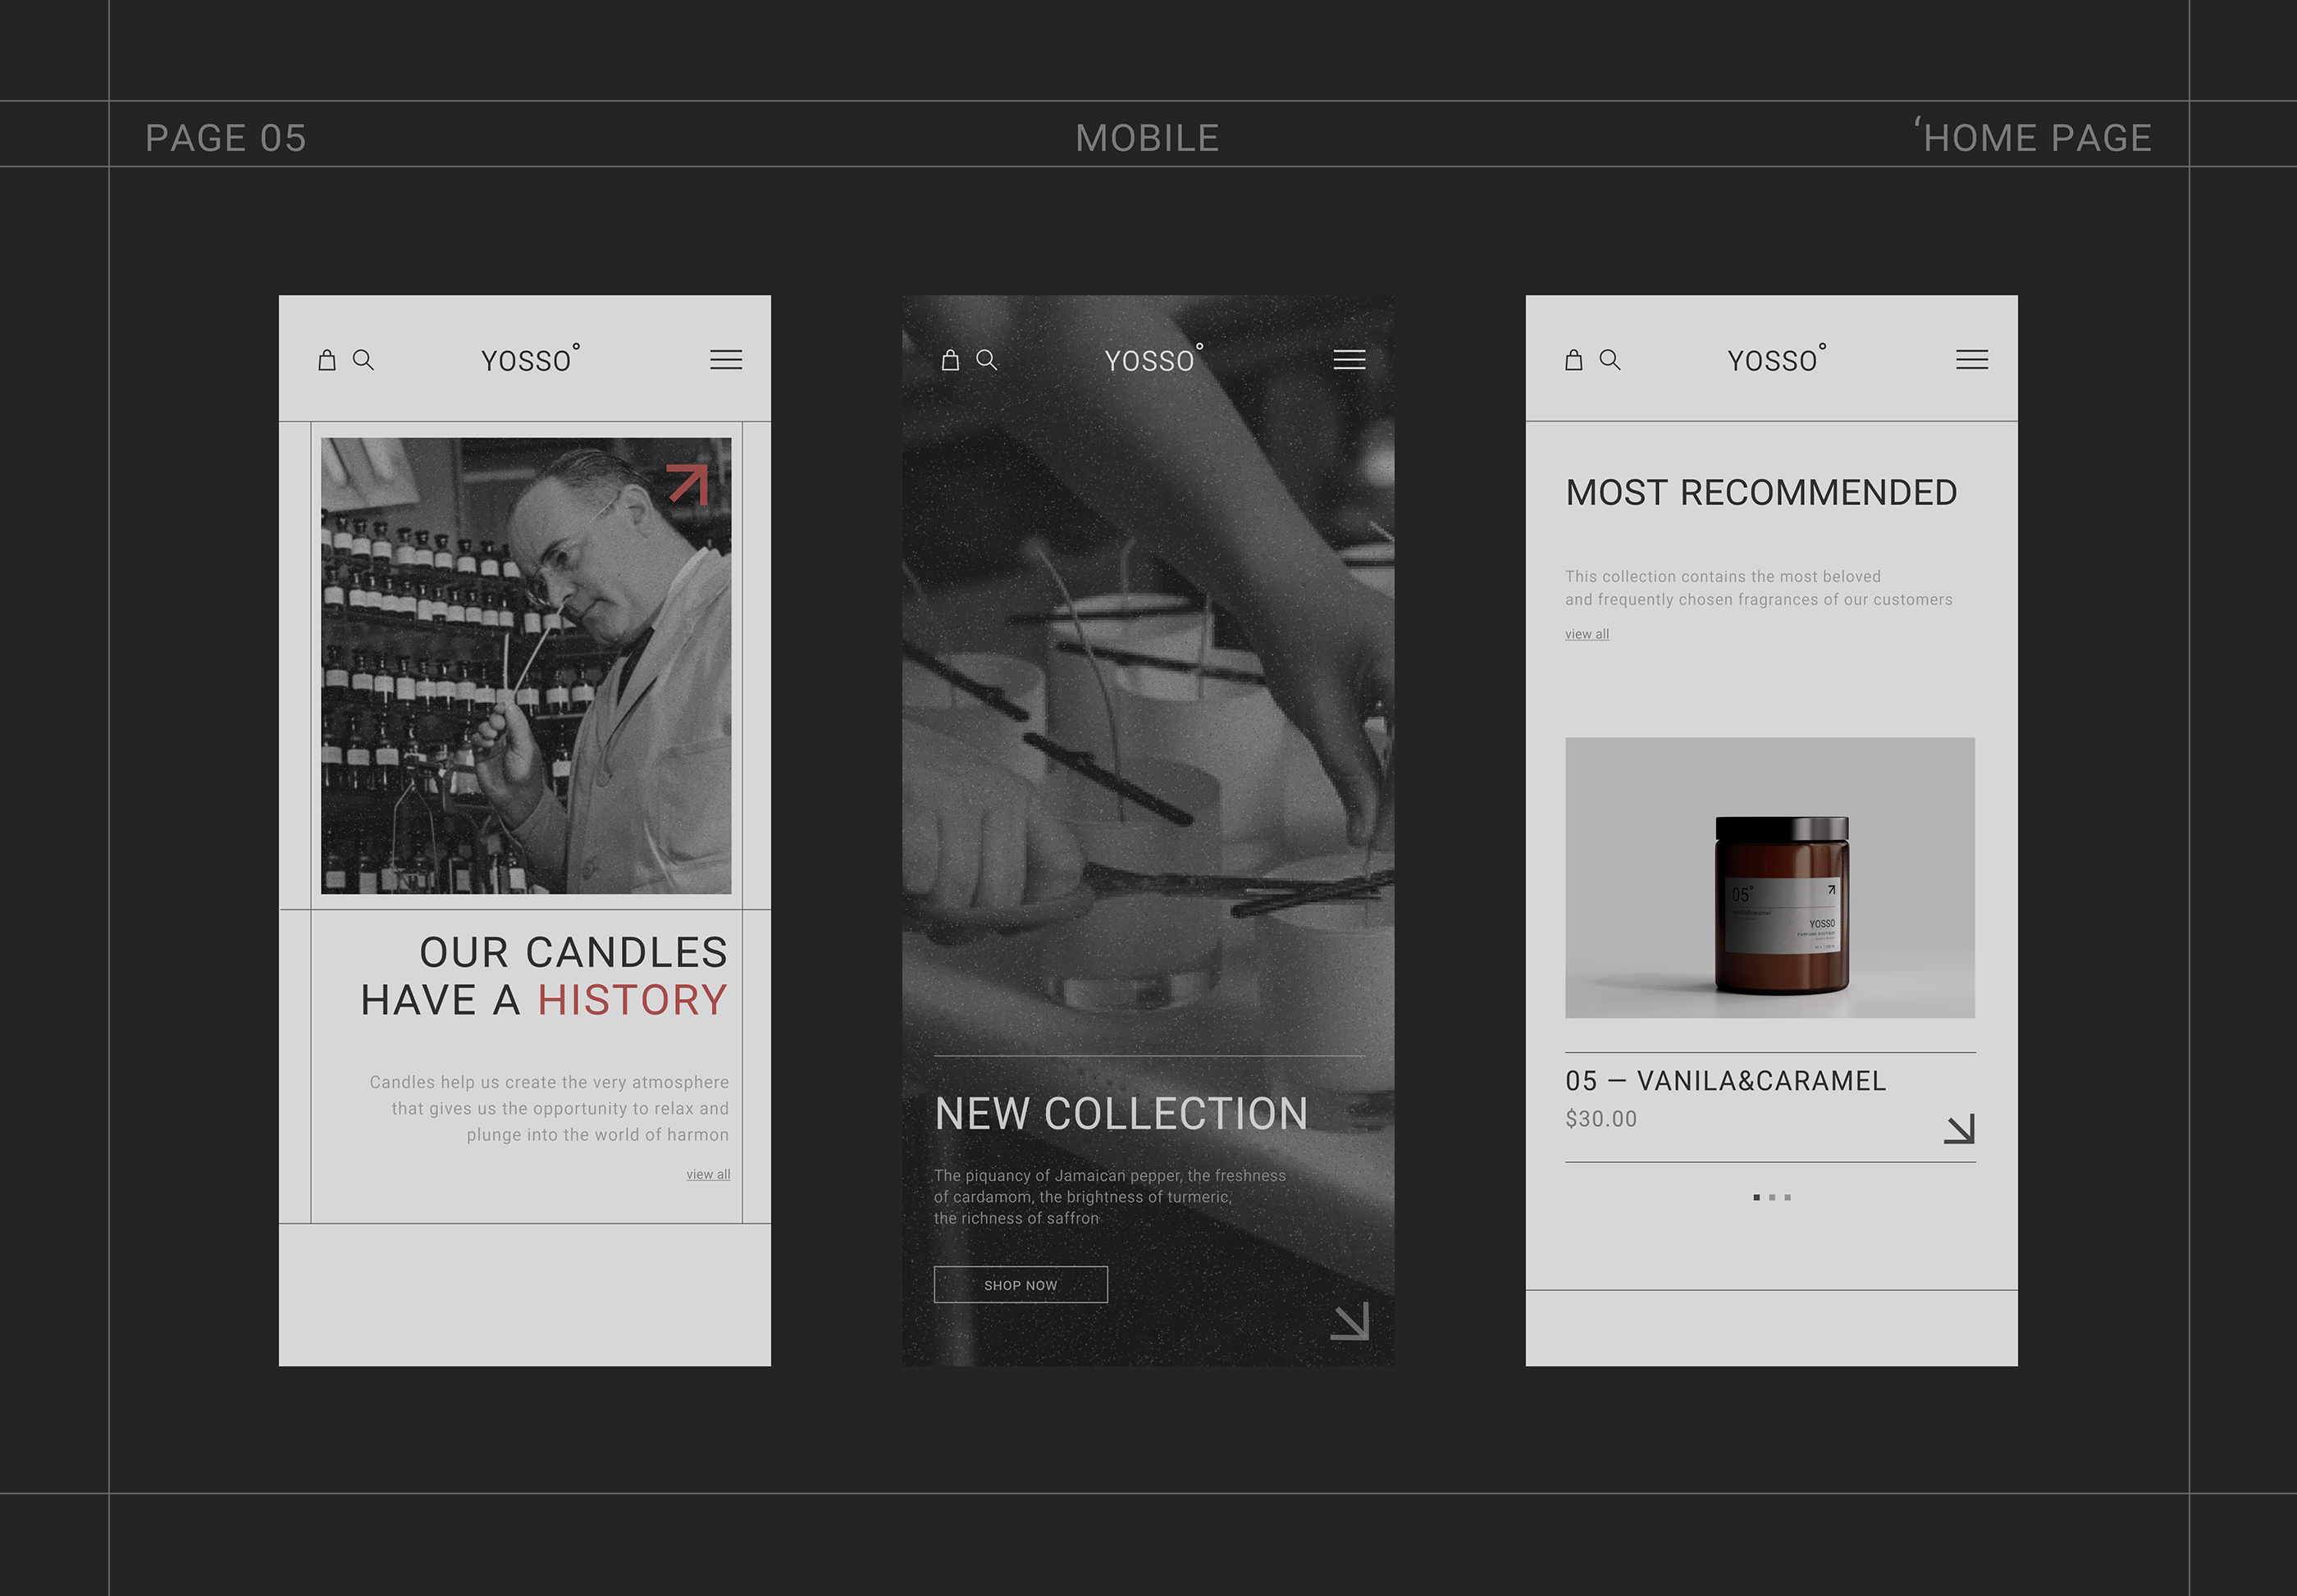Image resolution: width=2297 pixels, height=1596 pixels.
Task: Click YOSSO logo on left screen
Action: [x=528, y=360]
